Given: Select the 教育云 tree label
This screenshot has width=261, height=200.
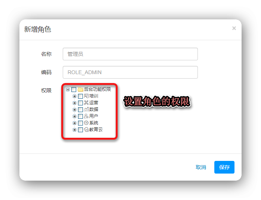Looking at the screenshot, I should pos(96,130).
